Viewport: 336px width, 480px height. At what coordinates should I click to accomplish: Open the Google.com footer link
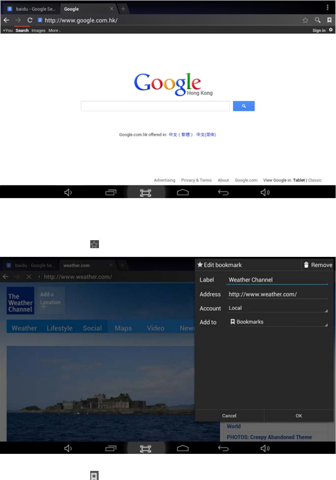pyautogui.click(x=246, y=180)
